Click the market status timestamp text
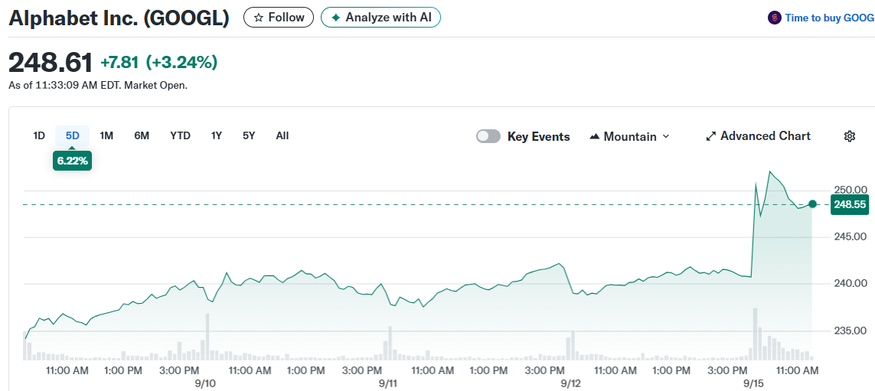Image resolution: width=875 pixels, height=391 pixels. pyautogui.click(x=98, y=86)
